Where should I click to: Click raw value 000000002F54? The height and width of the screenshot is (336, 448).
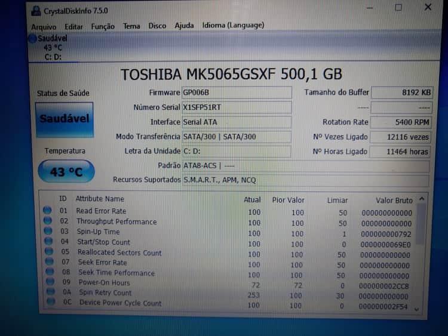(383, 307)
